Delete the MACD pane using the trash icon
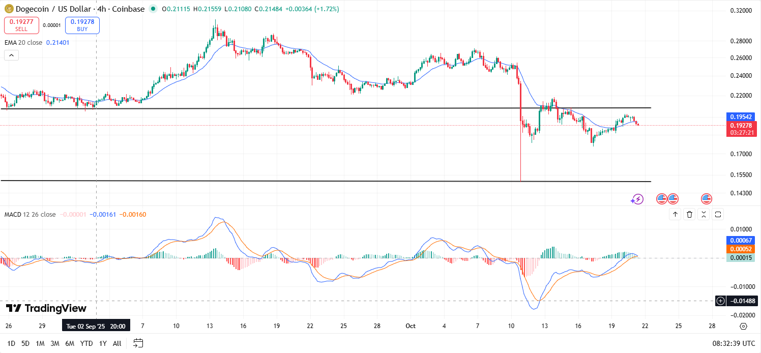761x353 pixels. tap(689, 214)
